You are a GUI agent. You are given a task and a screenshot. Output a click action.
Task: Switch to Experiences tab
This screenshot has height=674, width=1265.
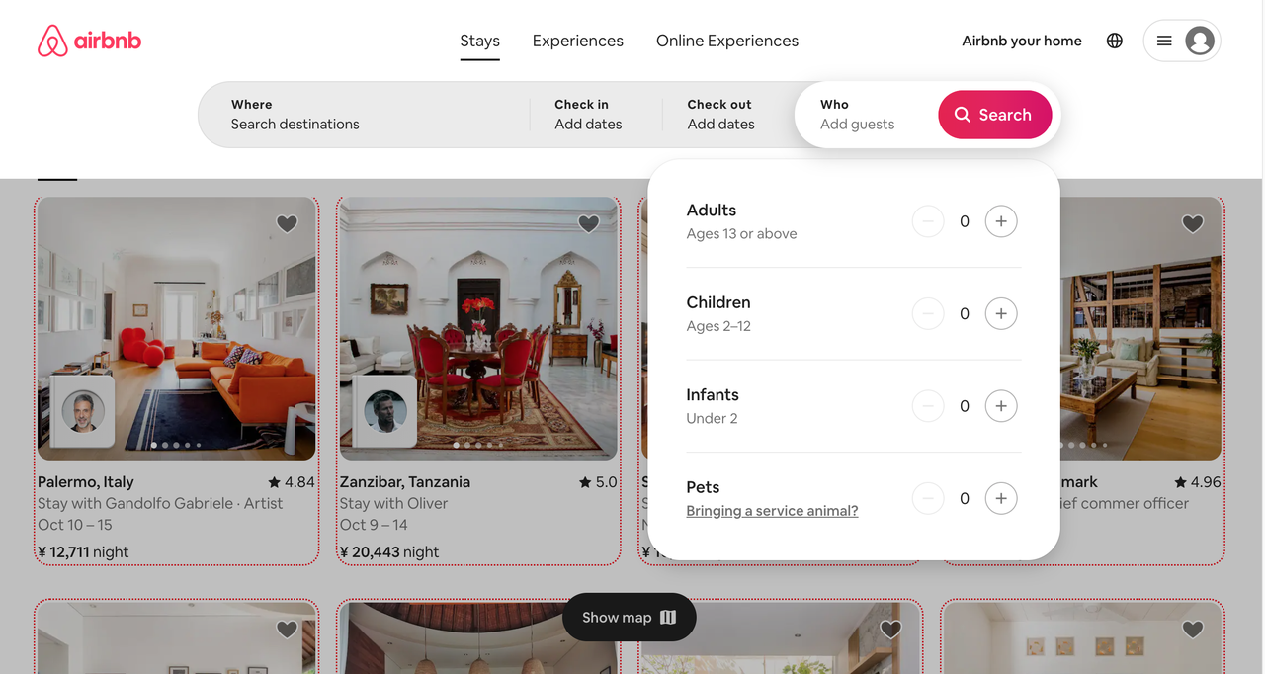(x=578, y=41)
